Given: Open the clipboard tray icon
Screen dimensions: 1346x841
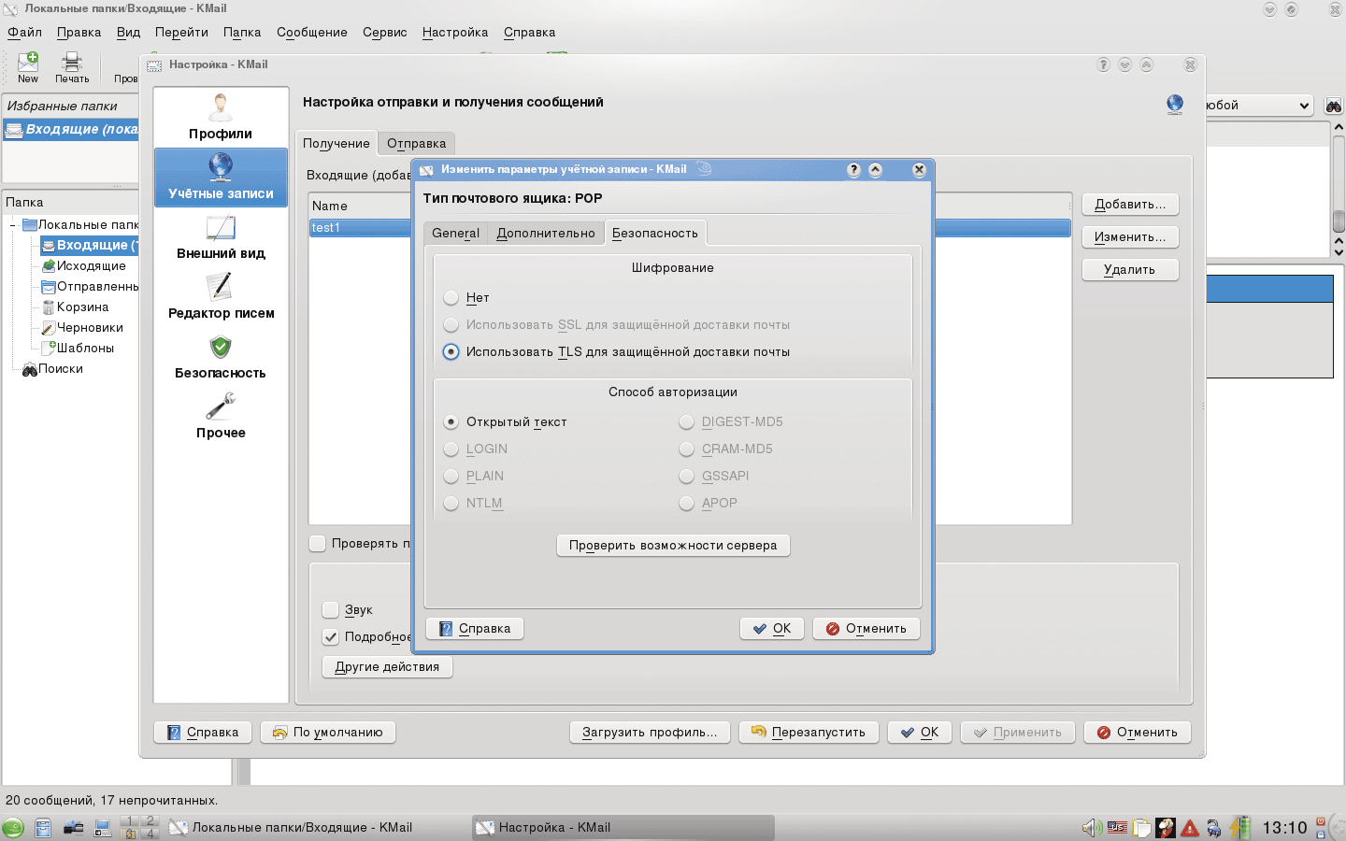Looking at the screenshot, I should (1141, 827).
